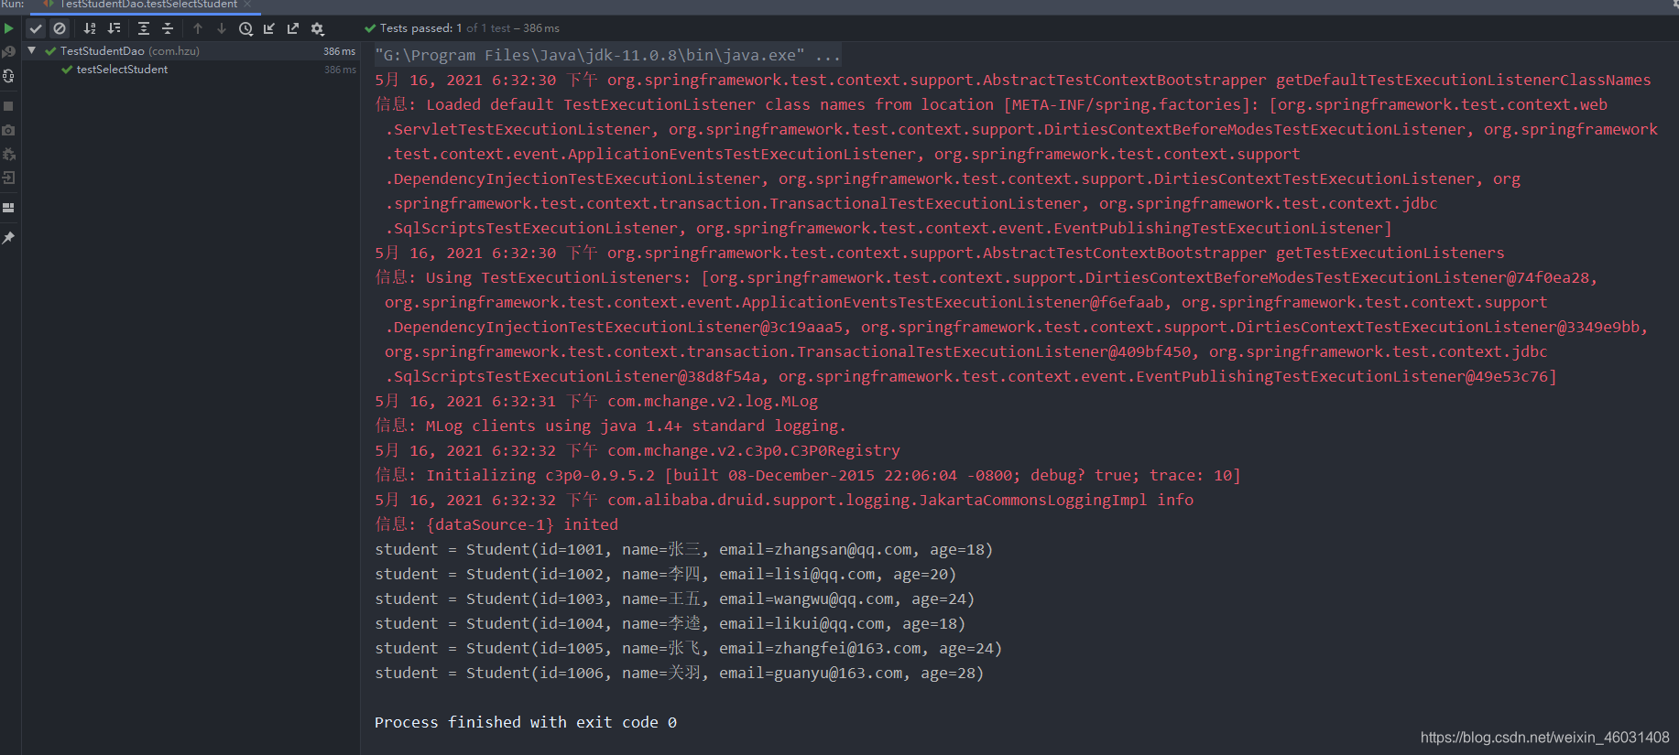The height and width of the screenshot is (755, 1679).
Task: Click com.mchange.v2.c3p0.C3P0Registry log line
Action: [x=638, y=450]
